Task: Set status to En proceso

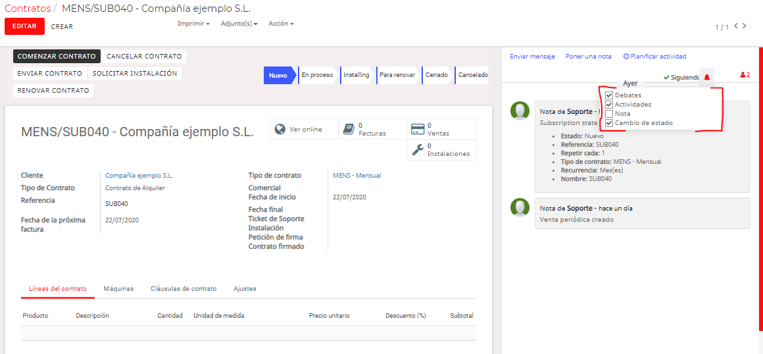Action: coord(317,76)
